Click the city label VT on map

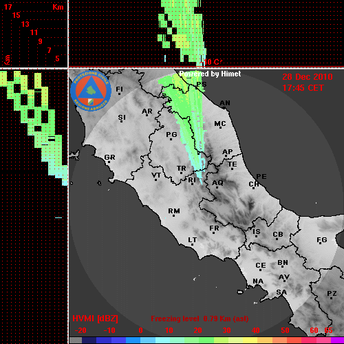click(156, 175)
